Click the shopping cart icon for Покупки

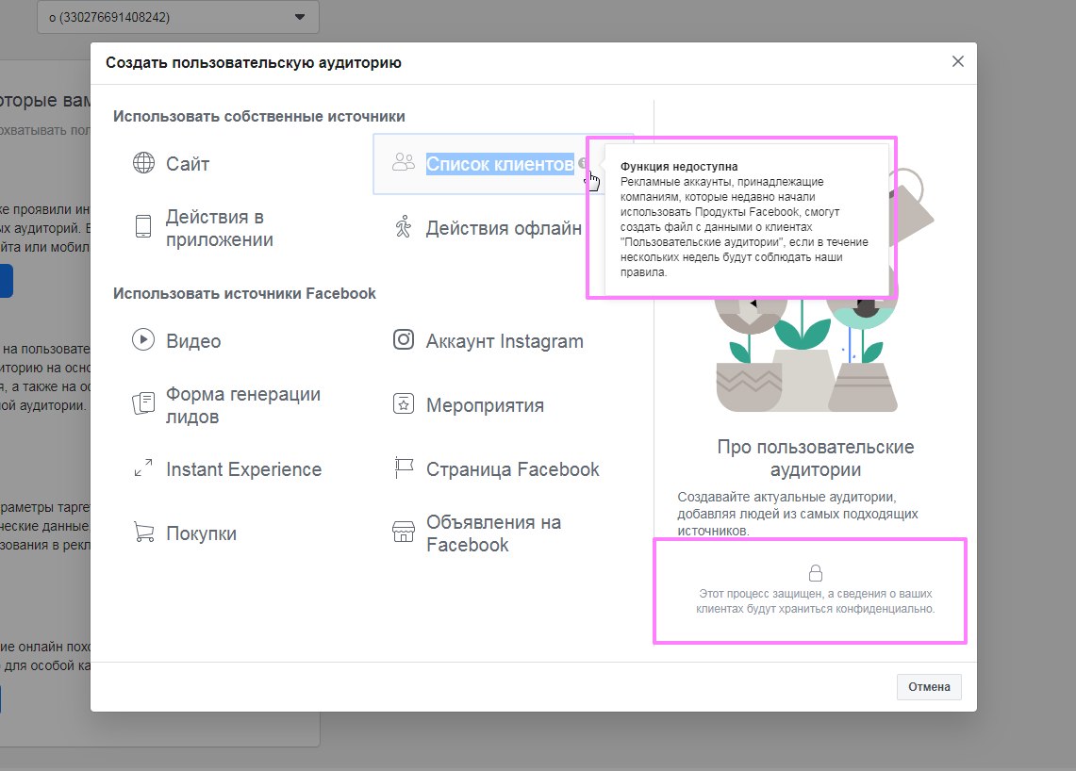(x=143, y=533)
